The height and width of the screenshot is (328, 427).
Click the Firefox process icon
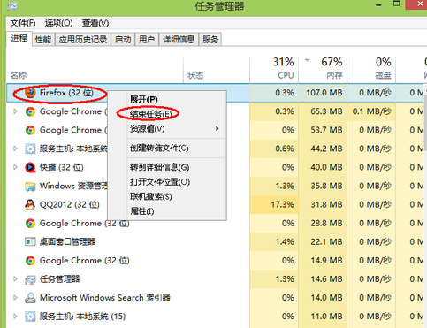(x=30, y=93)
